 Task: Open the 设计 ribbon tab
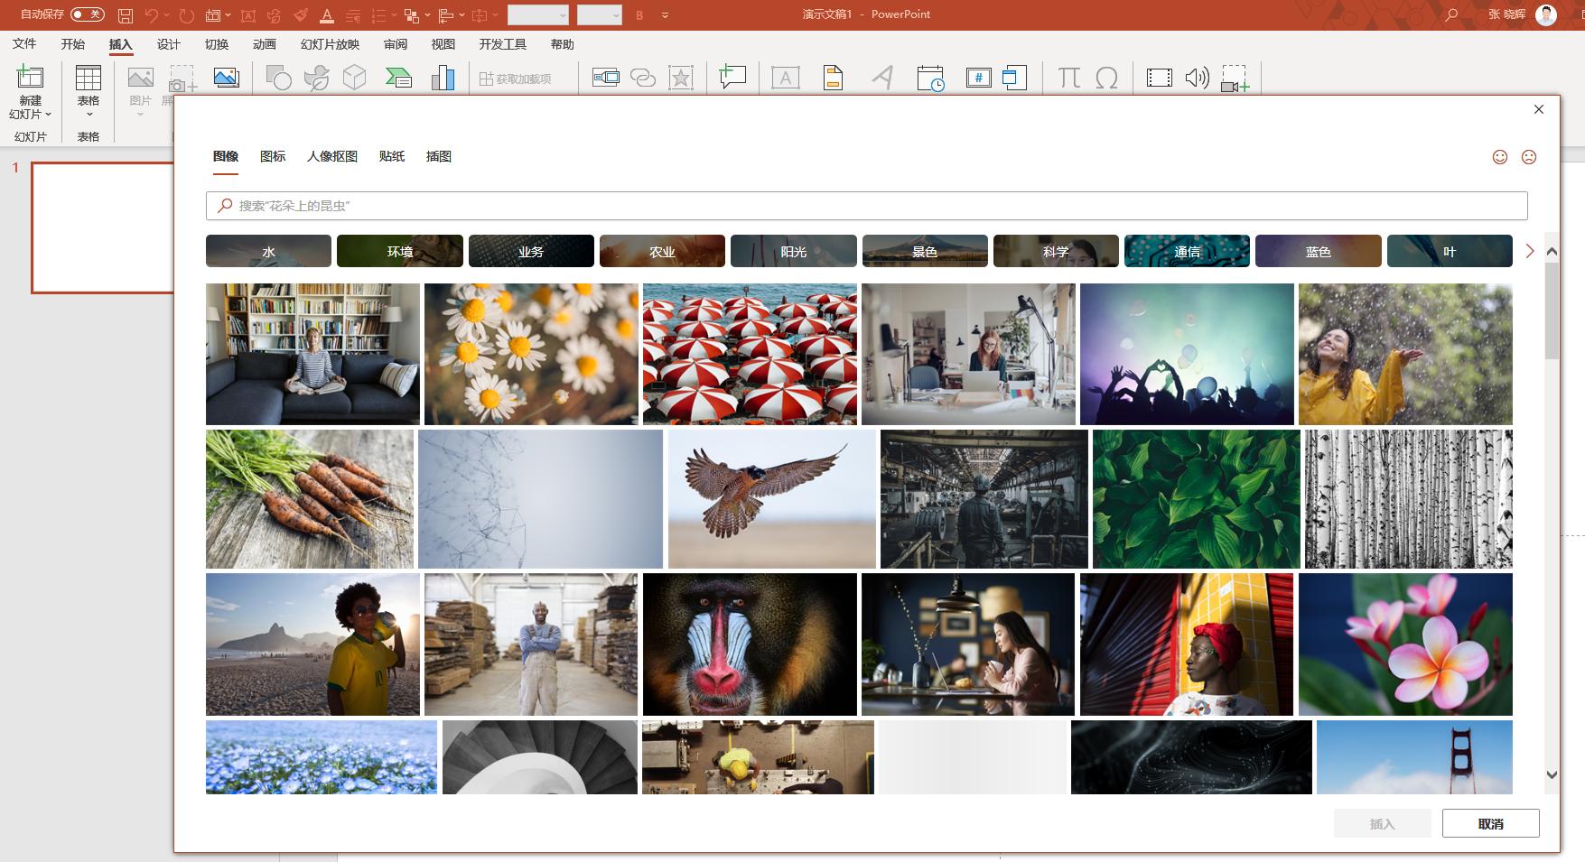pos(168,44)
